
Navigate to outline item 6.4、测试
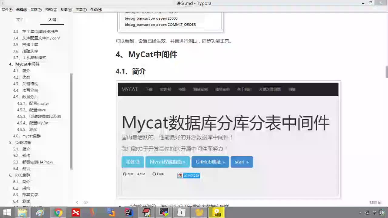click(x=22, y=201)
